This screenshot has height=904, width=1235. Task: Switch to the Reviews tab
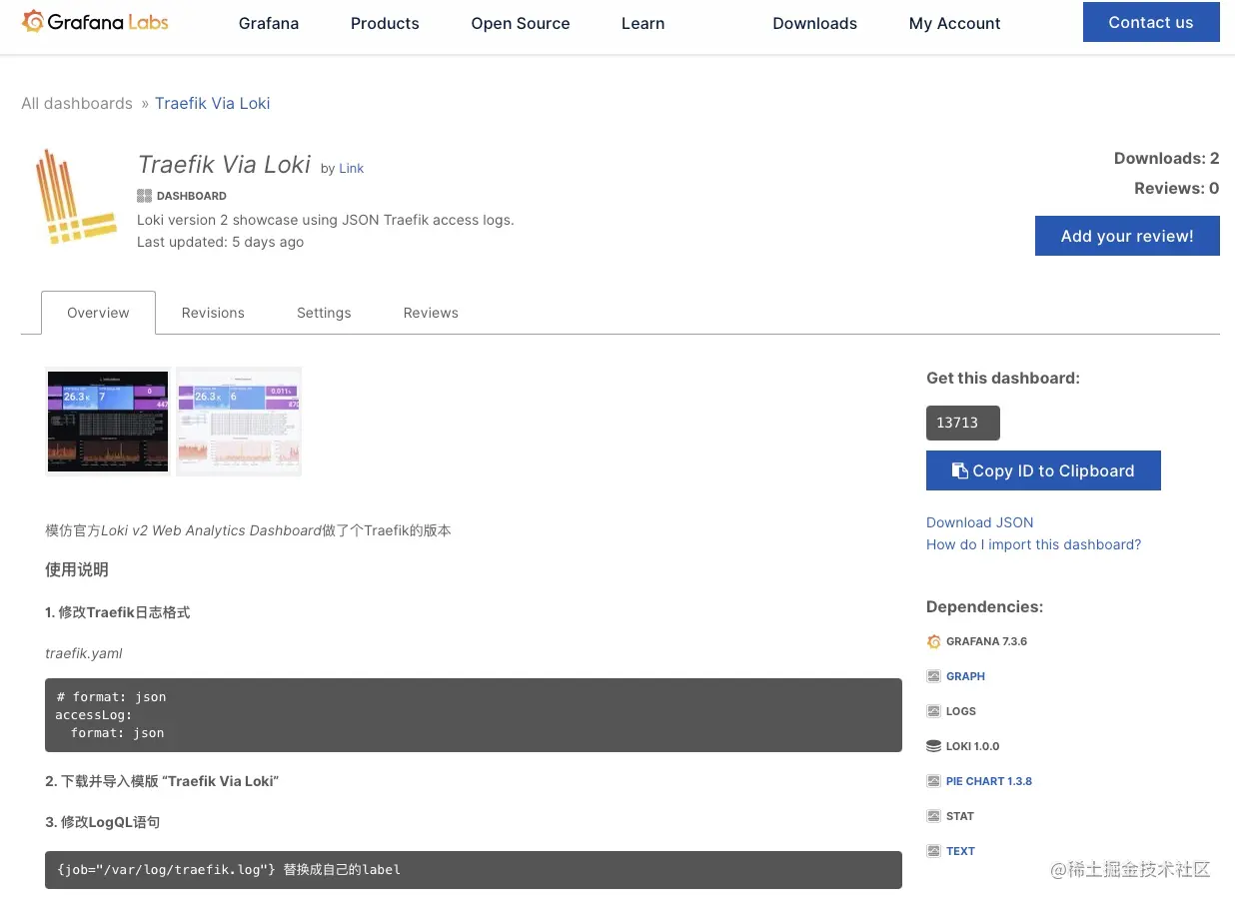coord(431,313)
